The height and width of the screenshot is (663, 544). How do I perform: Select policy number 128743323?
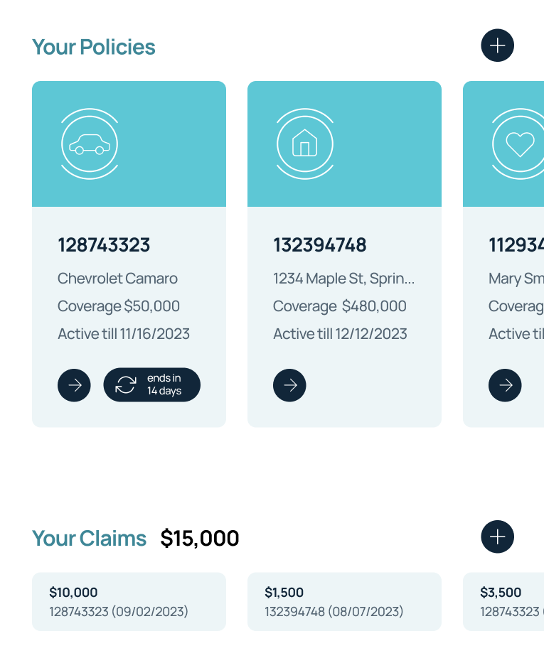[104, 245]
